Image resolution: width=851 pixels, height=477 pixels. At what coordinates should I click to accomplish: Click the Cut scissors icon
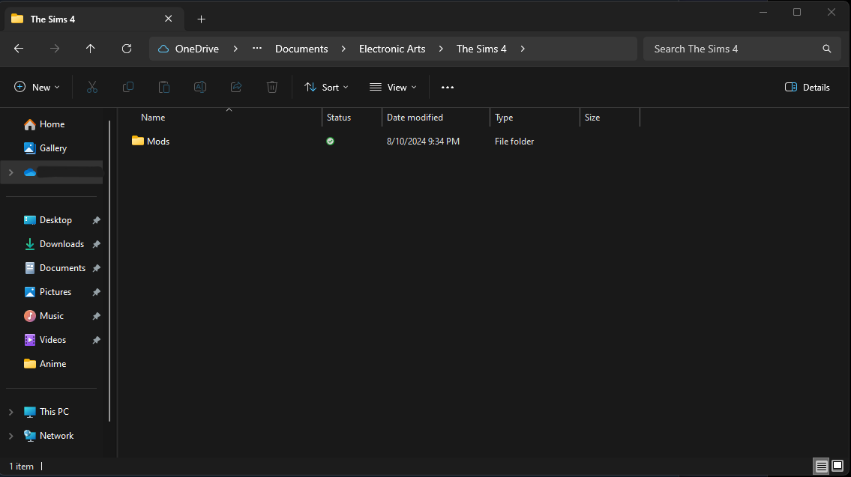(x=92, y=88)
